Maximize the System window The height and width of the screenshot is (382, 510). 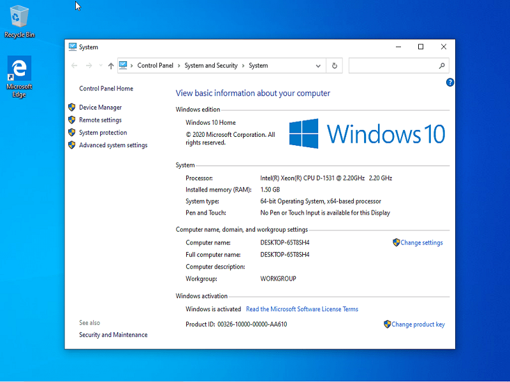tap(421, 46)
